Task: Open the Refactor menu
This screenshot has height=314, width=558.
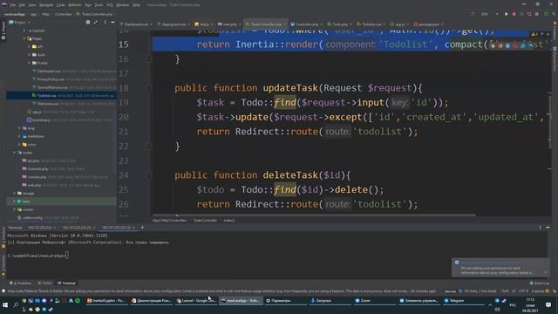Action: [75, 5]
